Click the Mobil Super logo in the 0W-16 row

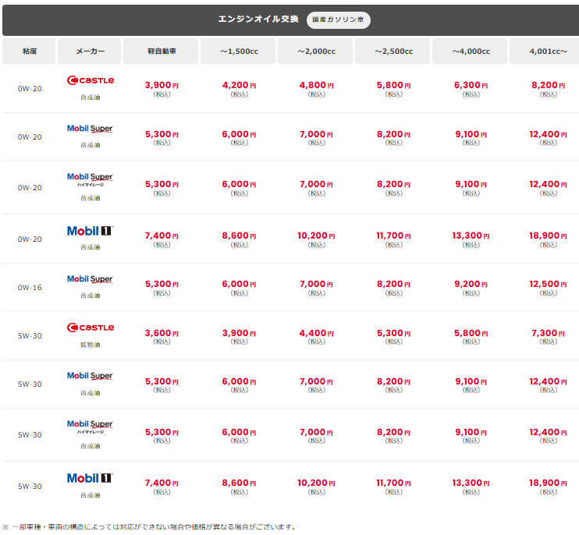point(90,279)
